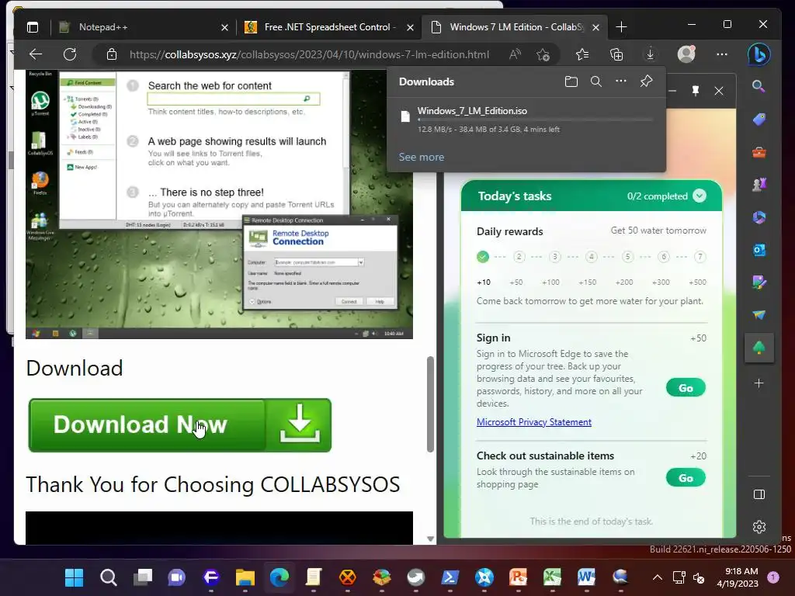Open Edge sidebar settings gear
Viewport: 795px width, 596px height.
[759, 527]
